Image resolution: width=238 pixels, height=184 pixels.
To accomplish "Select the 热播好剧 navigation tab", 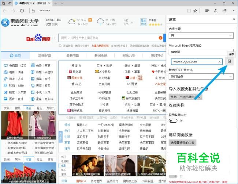I will point(44,55).
